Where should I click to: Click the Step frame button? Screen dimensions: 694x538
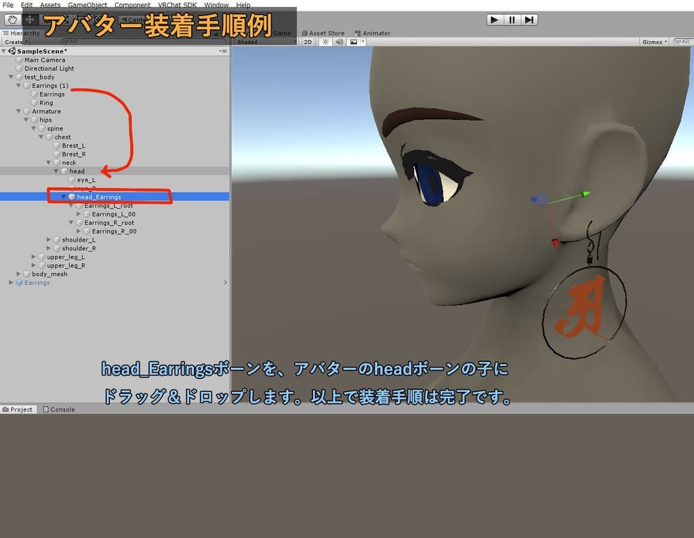pyautogui.click(x=529, y=19)
